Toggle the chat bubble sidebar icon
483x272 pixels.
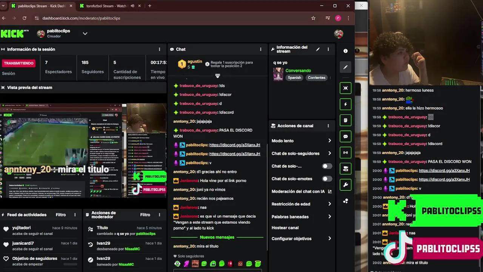(x=345, y=136)
